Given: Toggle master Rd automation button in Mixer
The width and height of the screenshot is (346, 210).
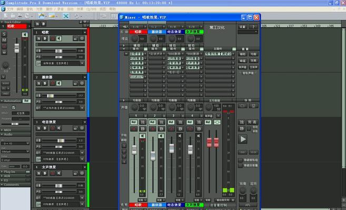Looking at the screenshot, I should tap(208, 122).
